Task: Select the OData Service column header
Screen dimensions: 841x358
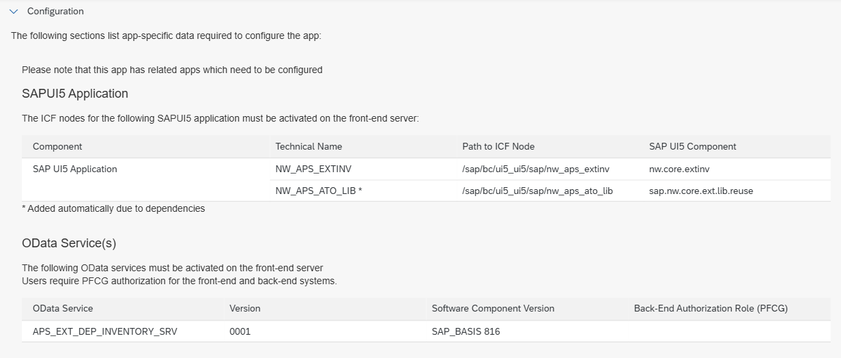Action: [x=63, y=309]
